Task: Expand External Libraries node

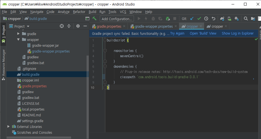Action: (x=8, y=127)
